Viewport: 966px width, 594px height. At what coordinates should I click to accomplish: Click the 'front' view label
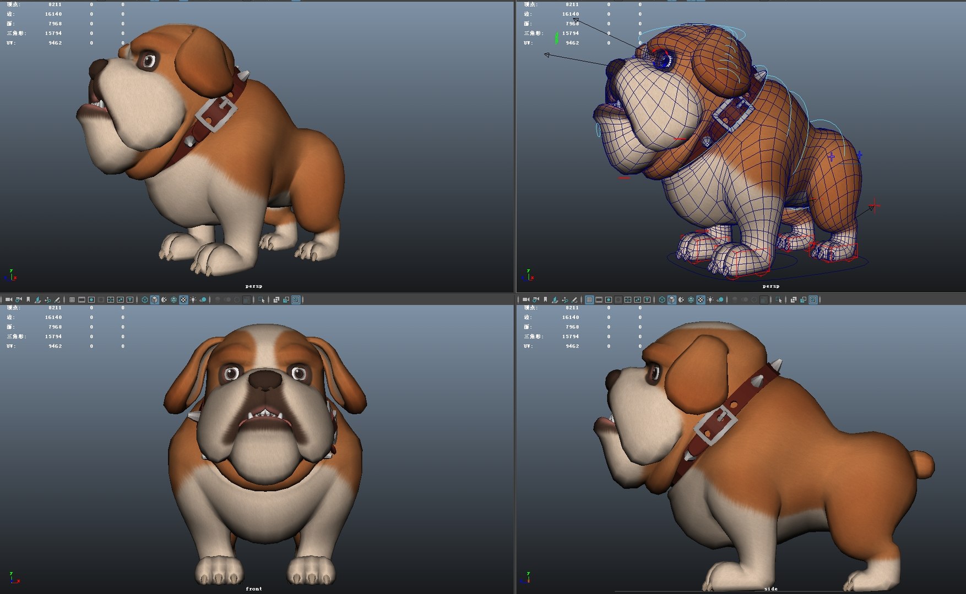click(x=254, y=588)
